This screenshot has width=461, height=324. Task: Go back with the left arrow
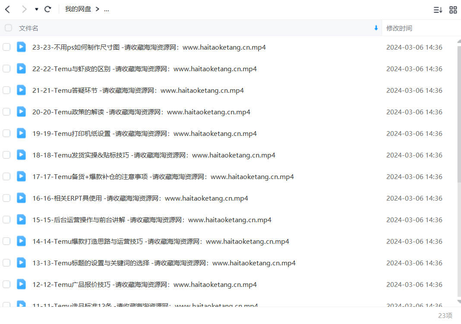pyautogui.click(x=8, y=9)
